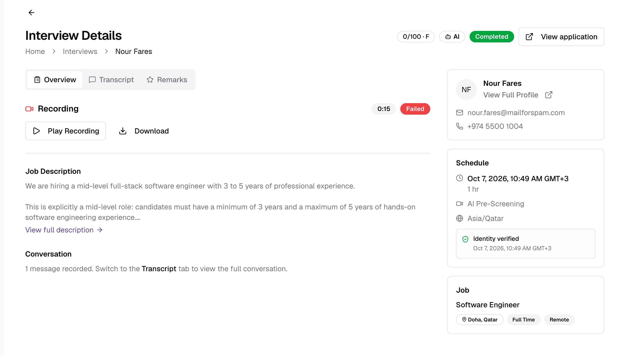The width and height of the screenshot is (617, 356).
Task: Click the Nour Fares name in profile card
Action: 502,83
